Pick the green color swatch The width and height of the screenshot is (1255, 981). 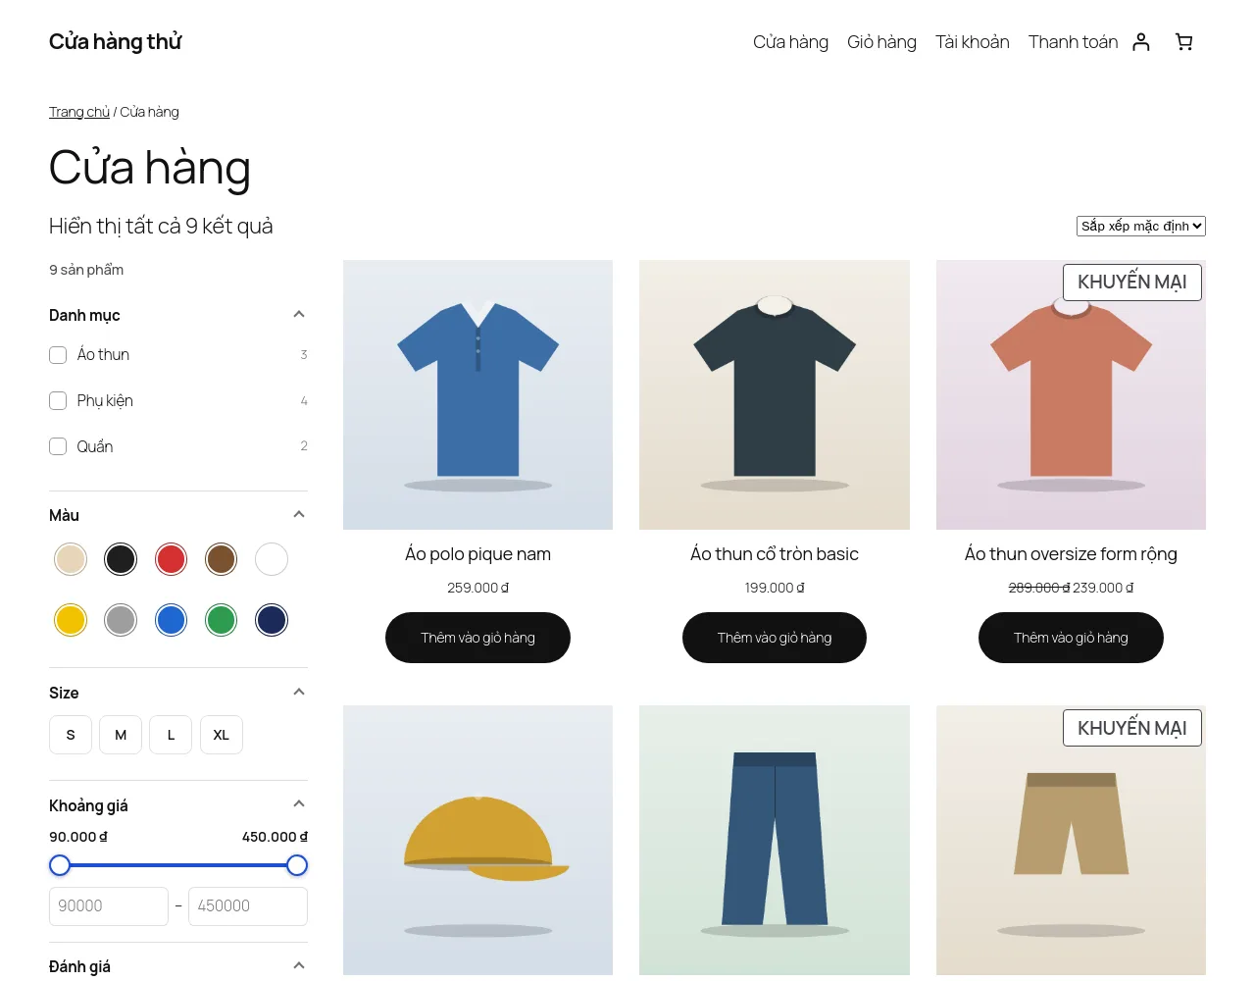(x=222, y=620)
